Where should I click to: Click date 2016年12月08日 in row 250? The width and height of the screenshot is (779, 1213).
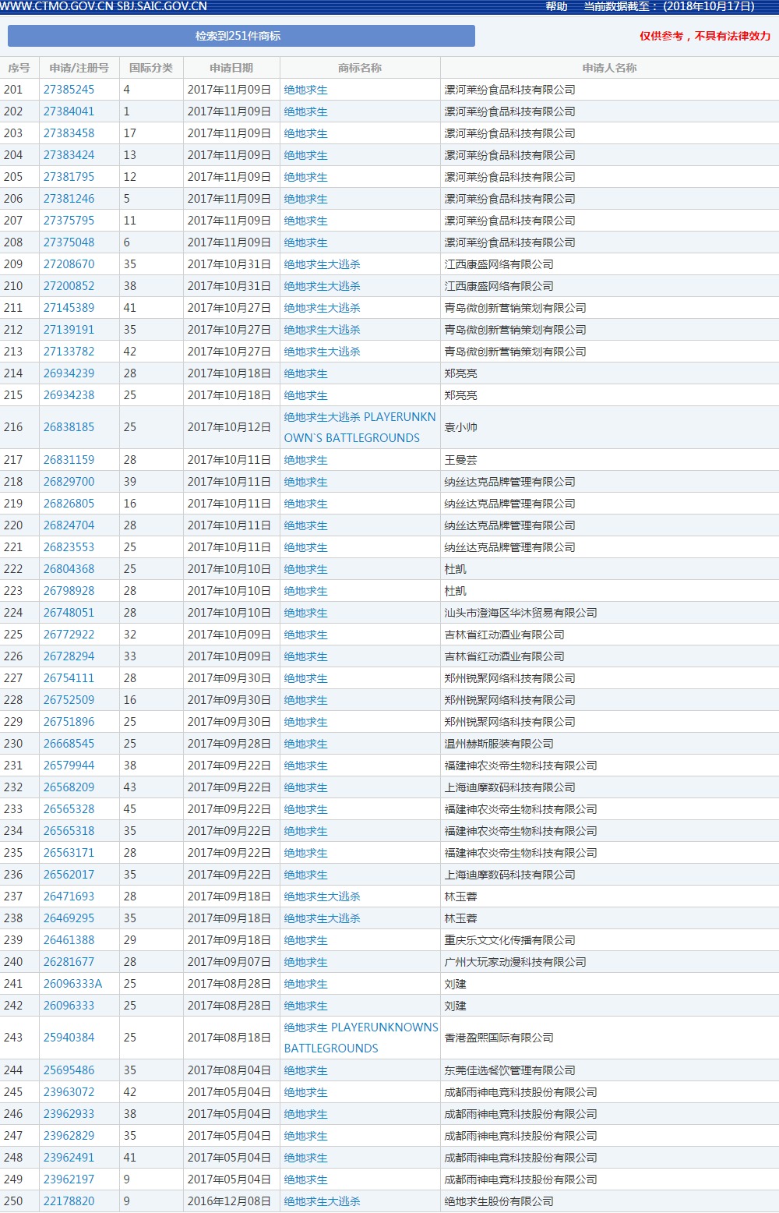point(229,1201)
